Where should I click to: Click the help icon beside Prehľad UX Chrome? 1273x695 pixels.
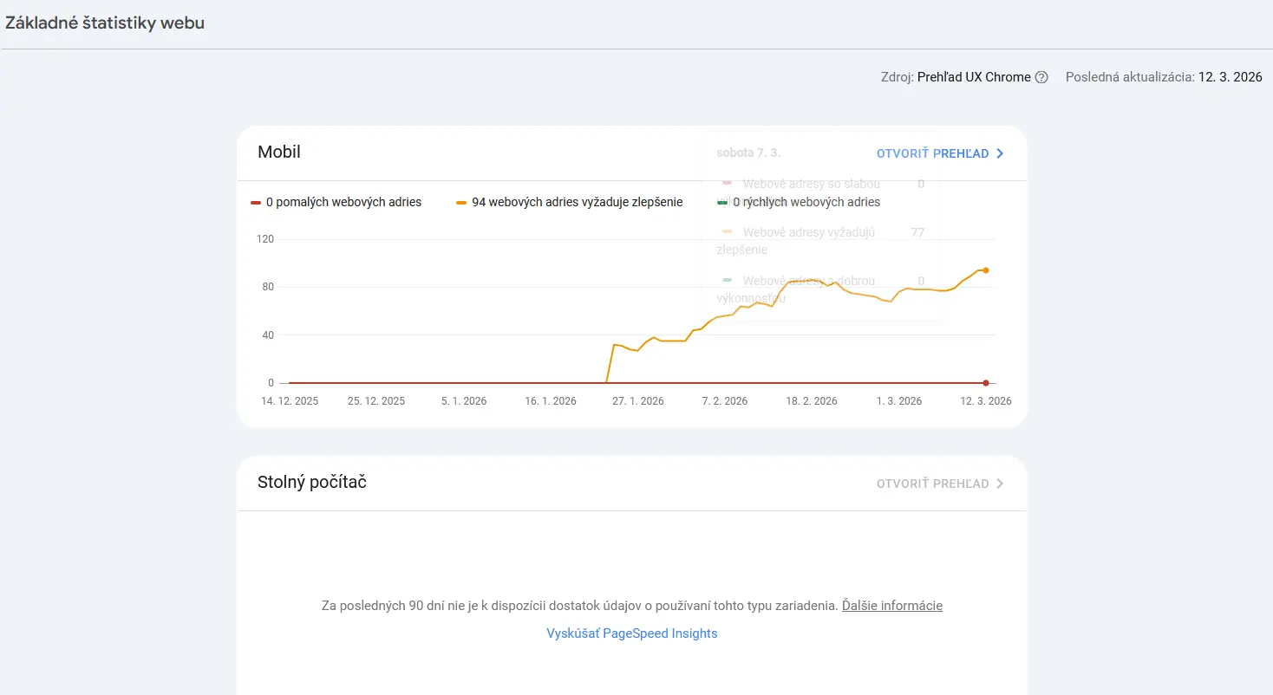click(1041, 77)
